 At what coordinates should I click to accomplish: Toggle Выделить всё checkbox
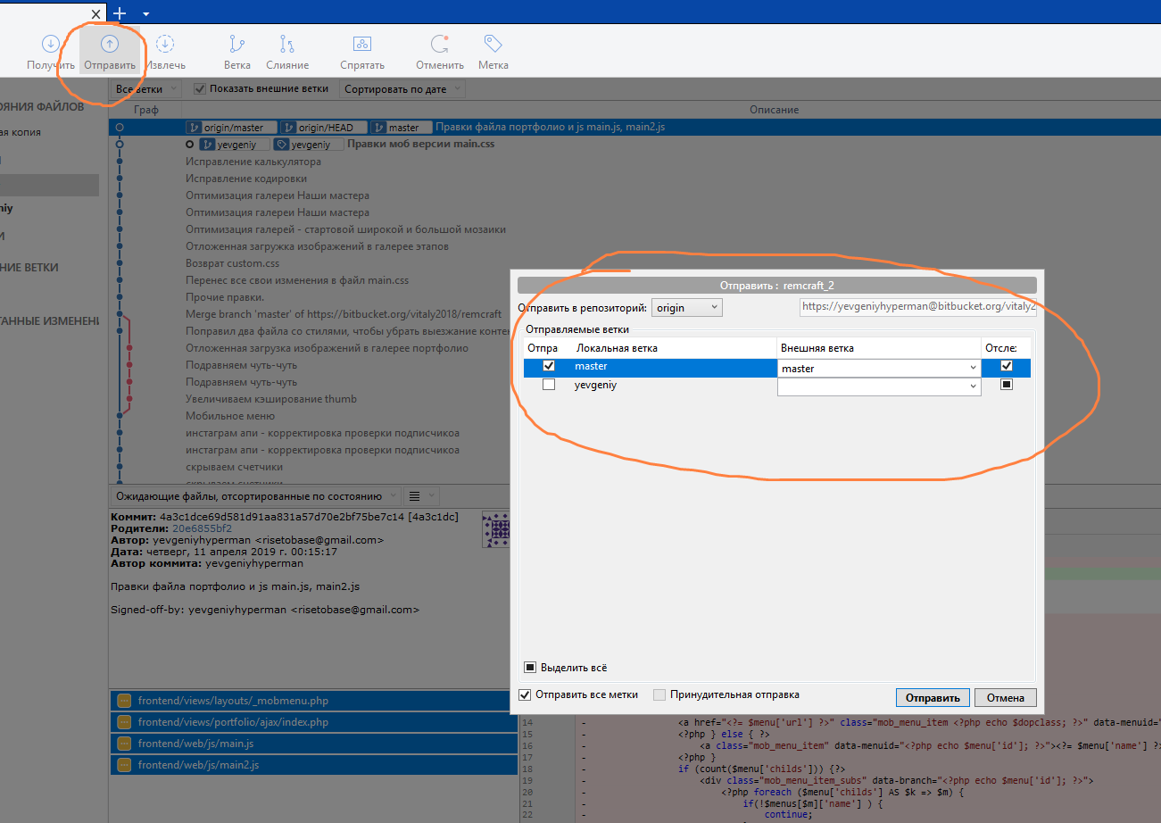pos(529,667)
